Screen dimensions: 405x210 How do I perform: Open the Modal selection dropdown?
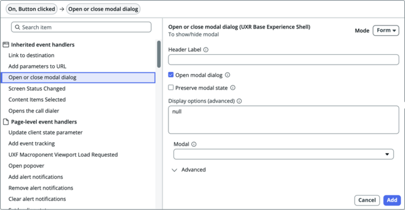(x=283, y=154)
